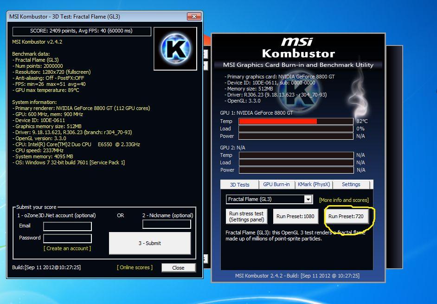The height and width of the screenshot is (304, 437).
Task: Click the Anti-aliasing: Off - PostFX:OFF line
Action: (x=48, y=78)
